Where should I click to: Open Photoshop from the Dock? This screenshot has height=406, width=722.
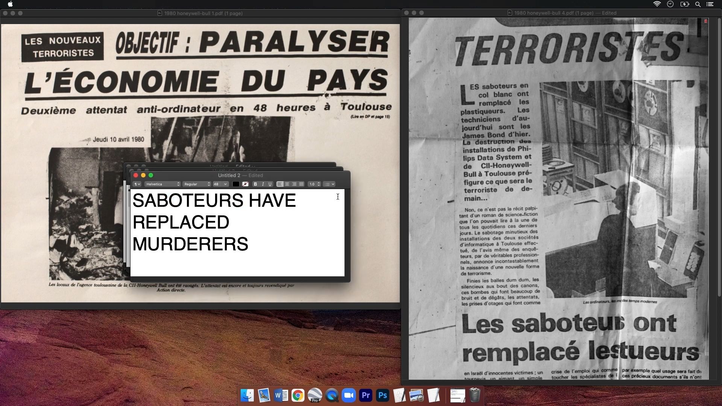pos(382,395)
